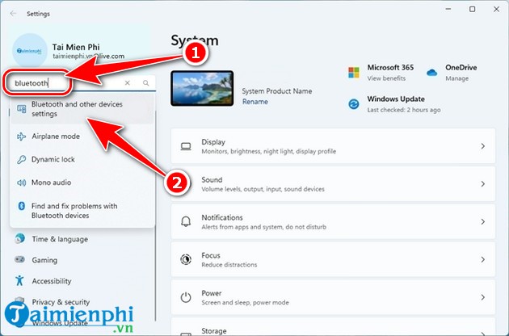Click the Time & language globe icon

[x=20, y=238]
